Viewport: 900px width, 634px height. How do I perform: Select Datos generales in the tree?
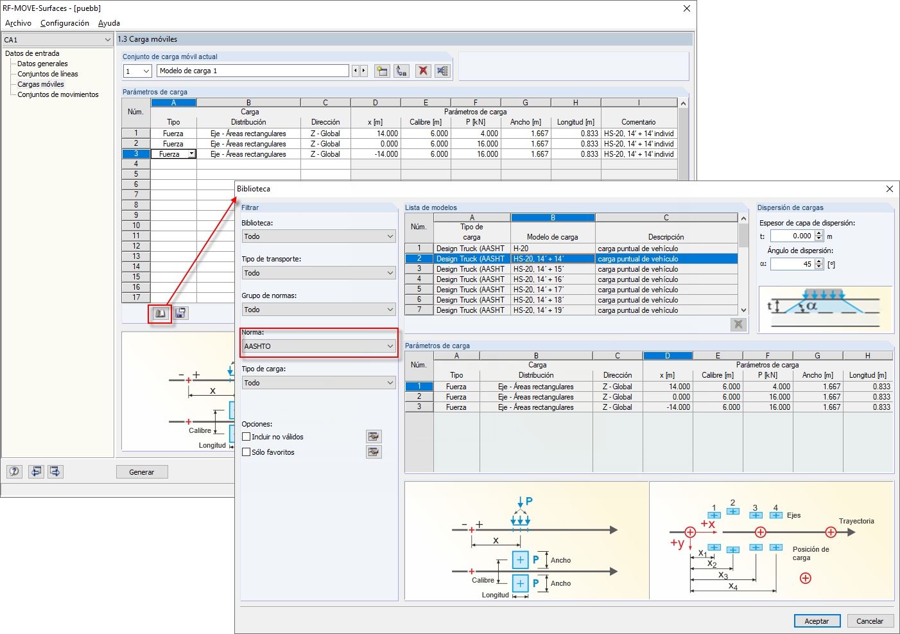pyautogui.click(x=42, y=64)
